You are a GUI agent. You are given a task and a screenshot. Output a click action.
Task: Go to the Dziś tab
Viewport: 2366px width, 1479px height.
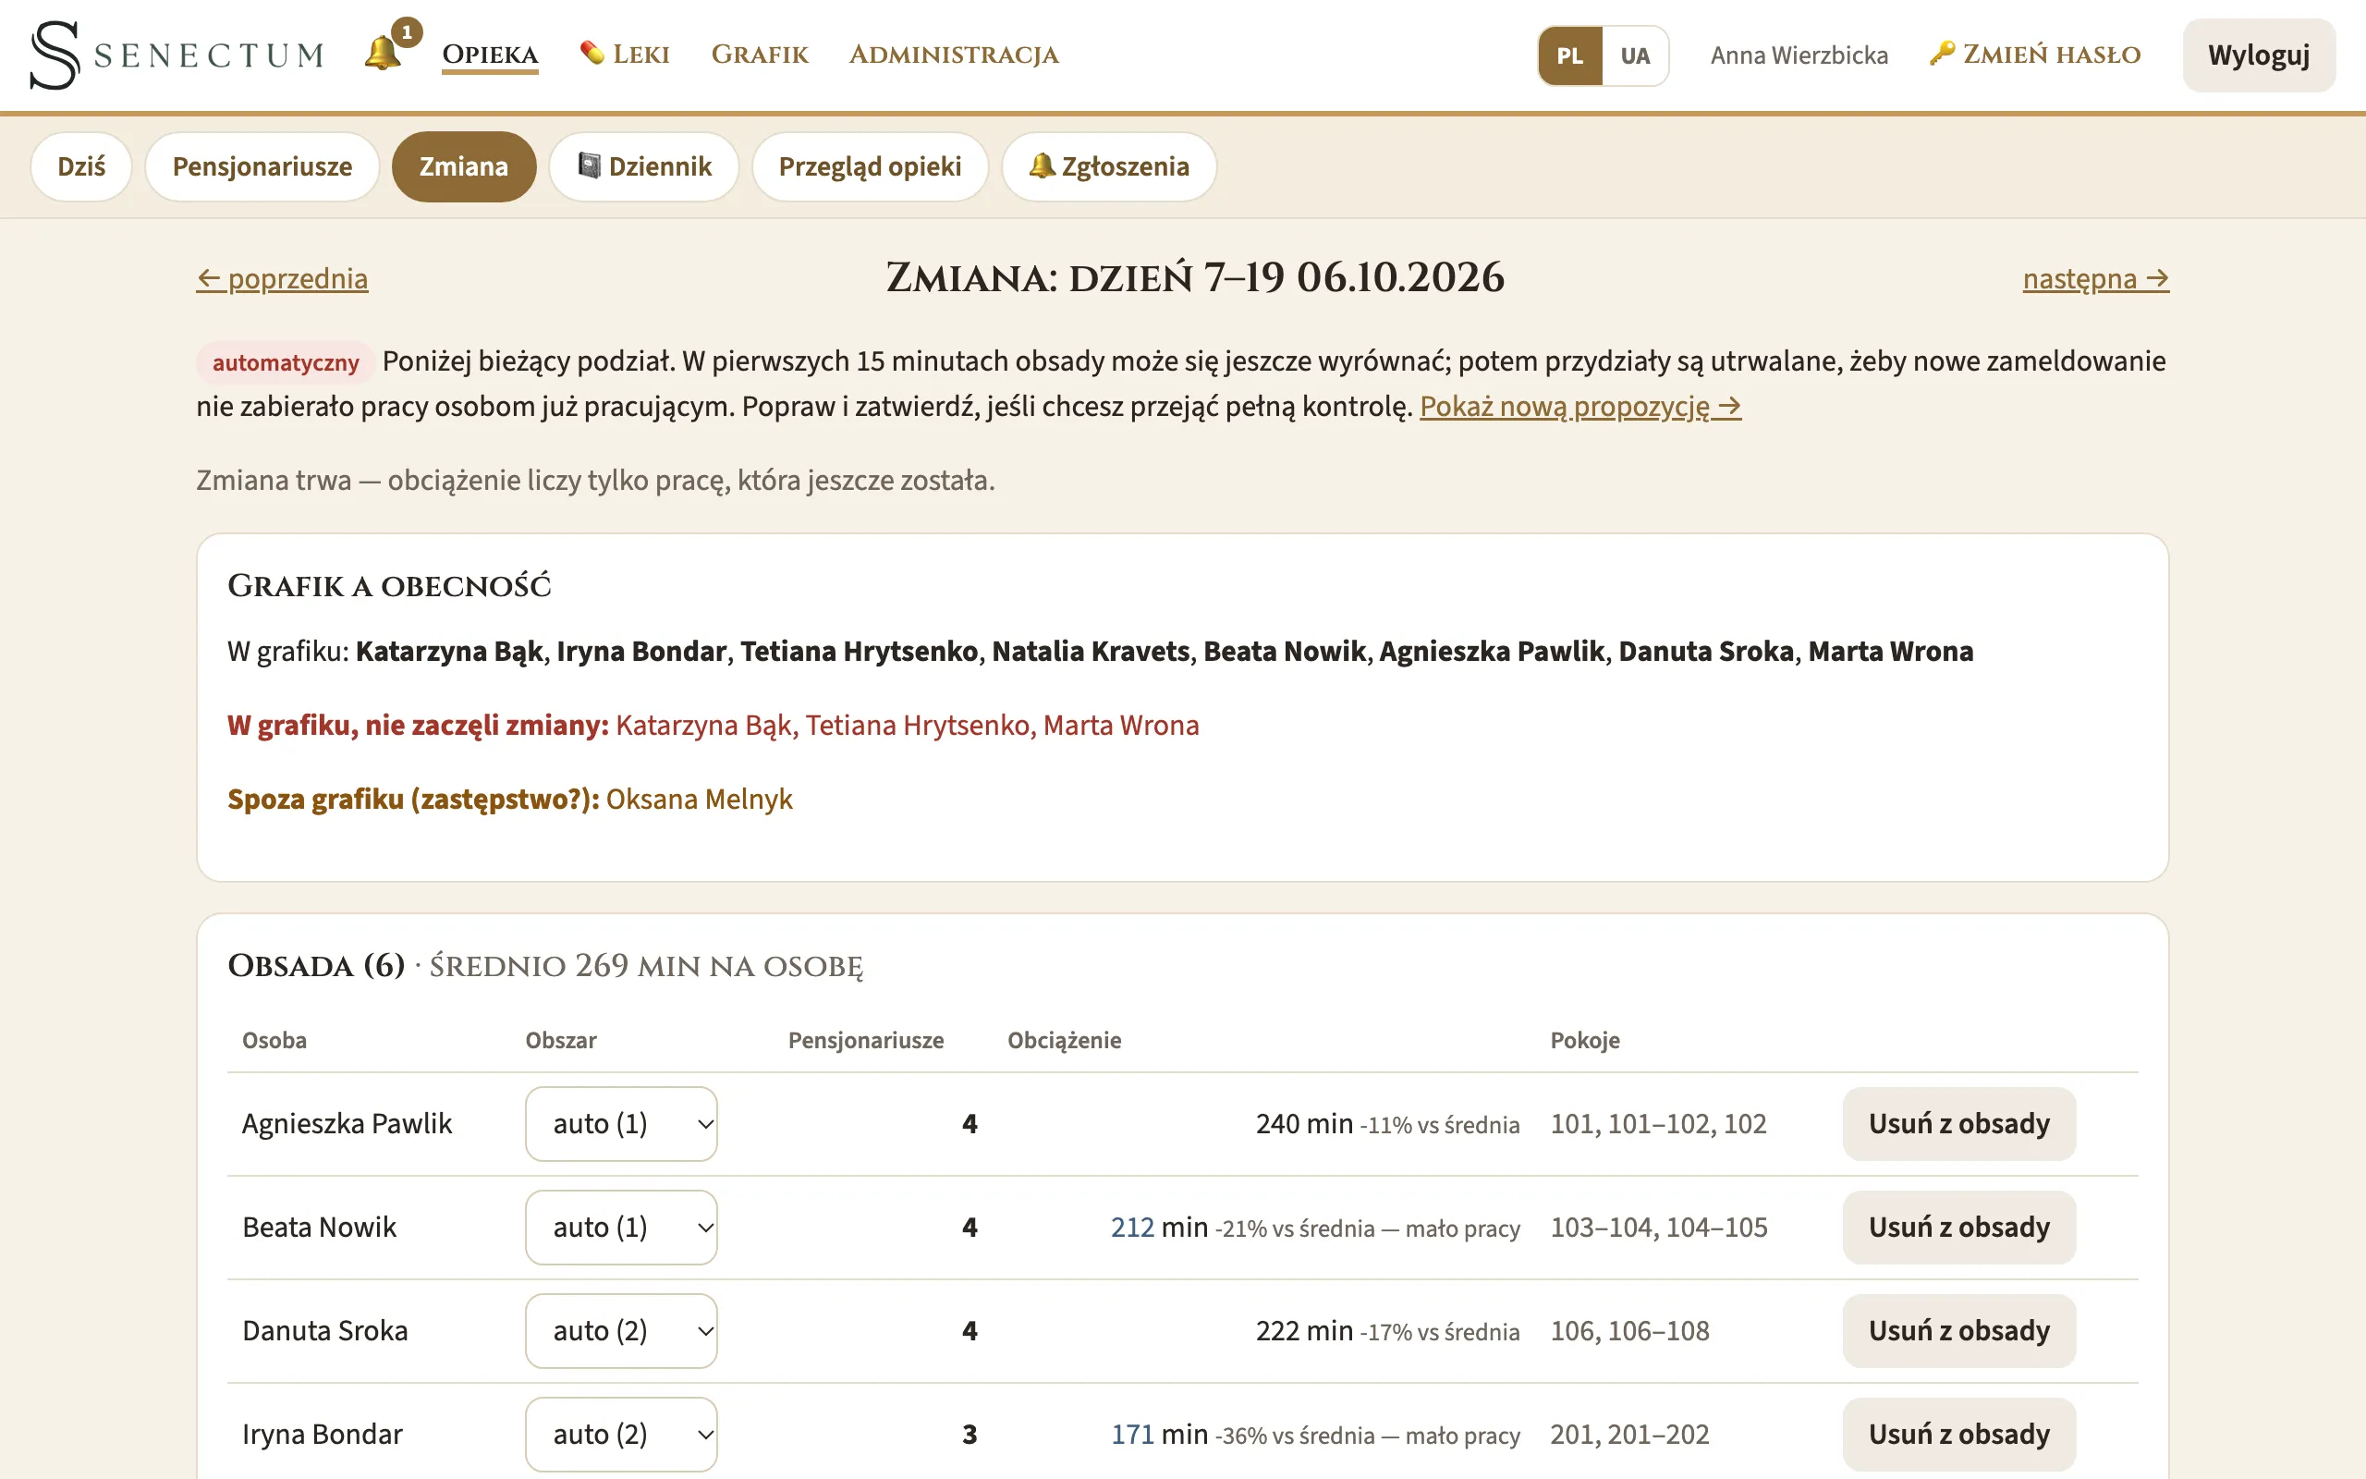[81, 166]
